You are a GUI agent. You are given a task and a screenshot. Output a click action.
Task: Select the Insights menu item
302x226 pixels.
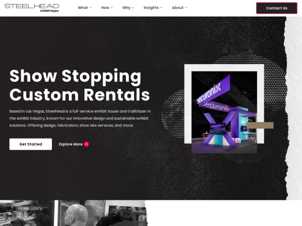point(153,8)
